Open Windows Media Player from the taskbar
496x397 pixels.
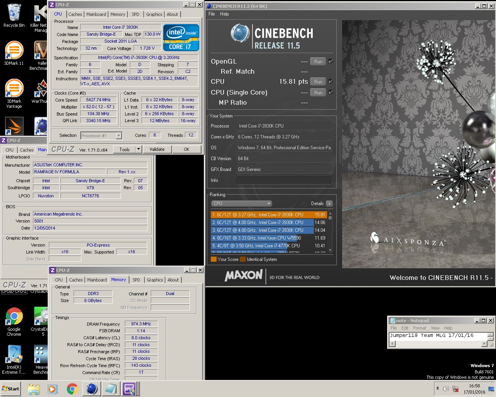point(53,389)
